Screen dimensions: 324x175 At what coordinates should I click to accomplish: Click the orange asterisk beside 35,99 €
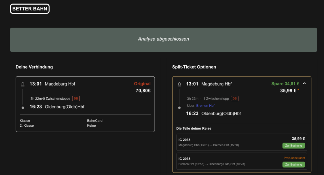(x=298, y=91)
